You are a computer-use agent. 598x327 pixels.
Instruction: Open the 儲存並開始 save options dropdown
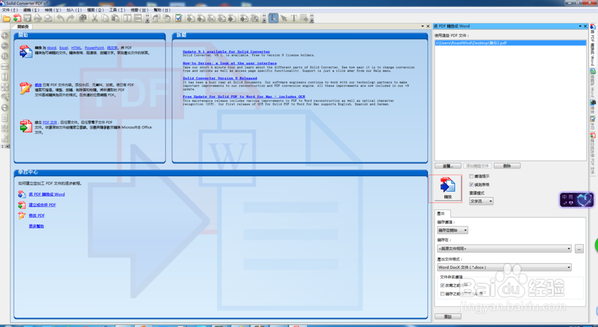(x=452, y=231)
